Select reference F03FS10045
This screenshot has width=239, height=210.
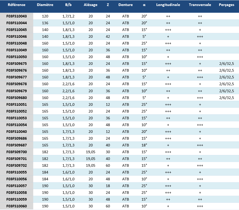(x=16, y=30)
